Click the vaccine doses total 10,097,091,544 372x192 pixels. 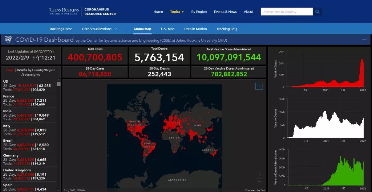click(229, 57)
